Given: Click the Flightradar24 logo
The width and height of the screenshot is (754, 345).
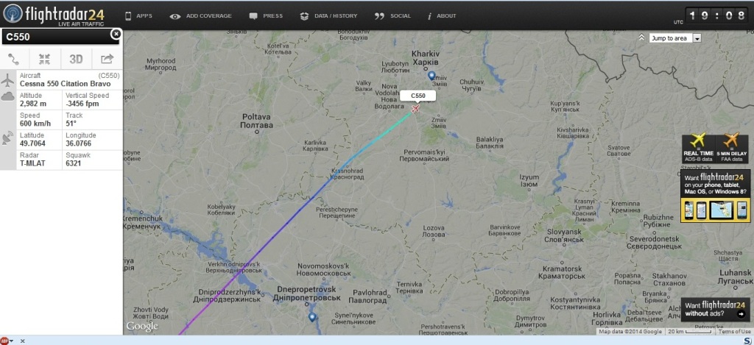Looking at the screenshot, I should pyautogui.click(x=54, y=15).
